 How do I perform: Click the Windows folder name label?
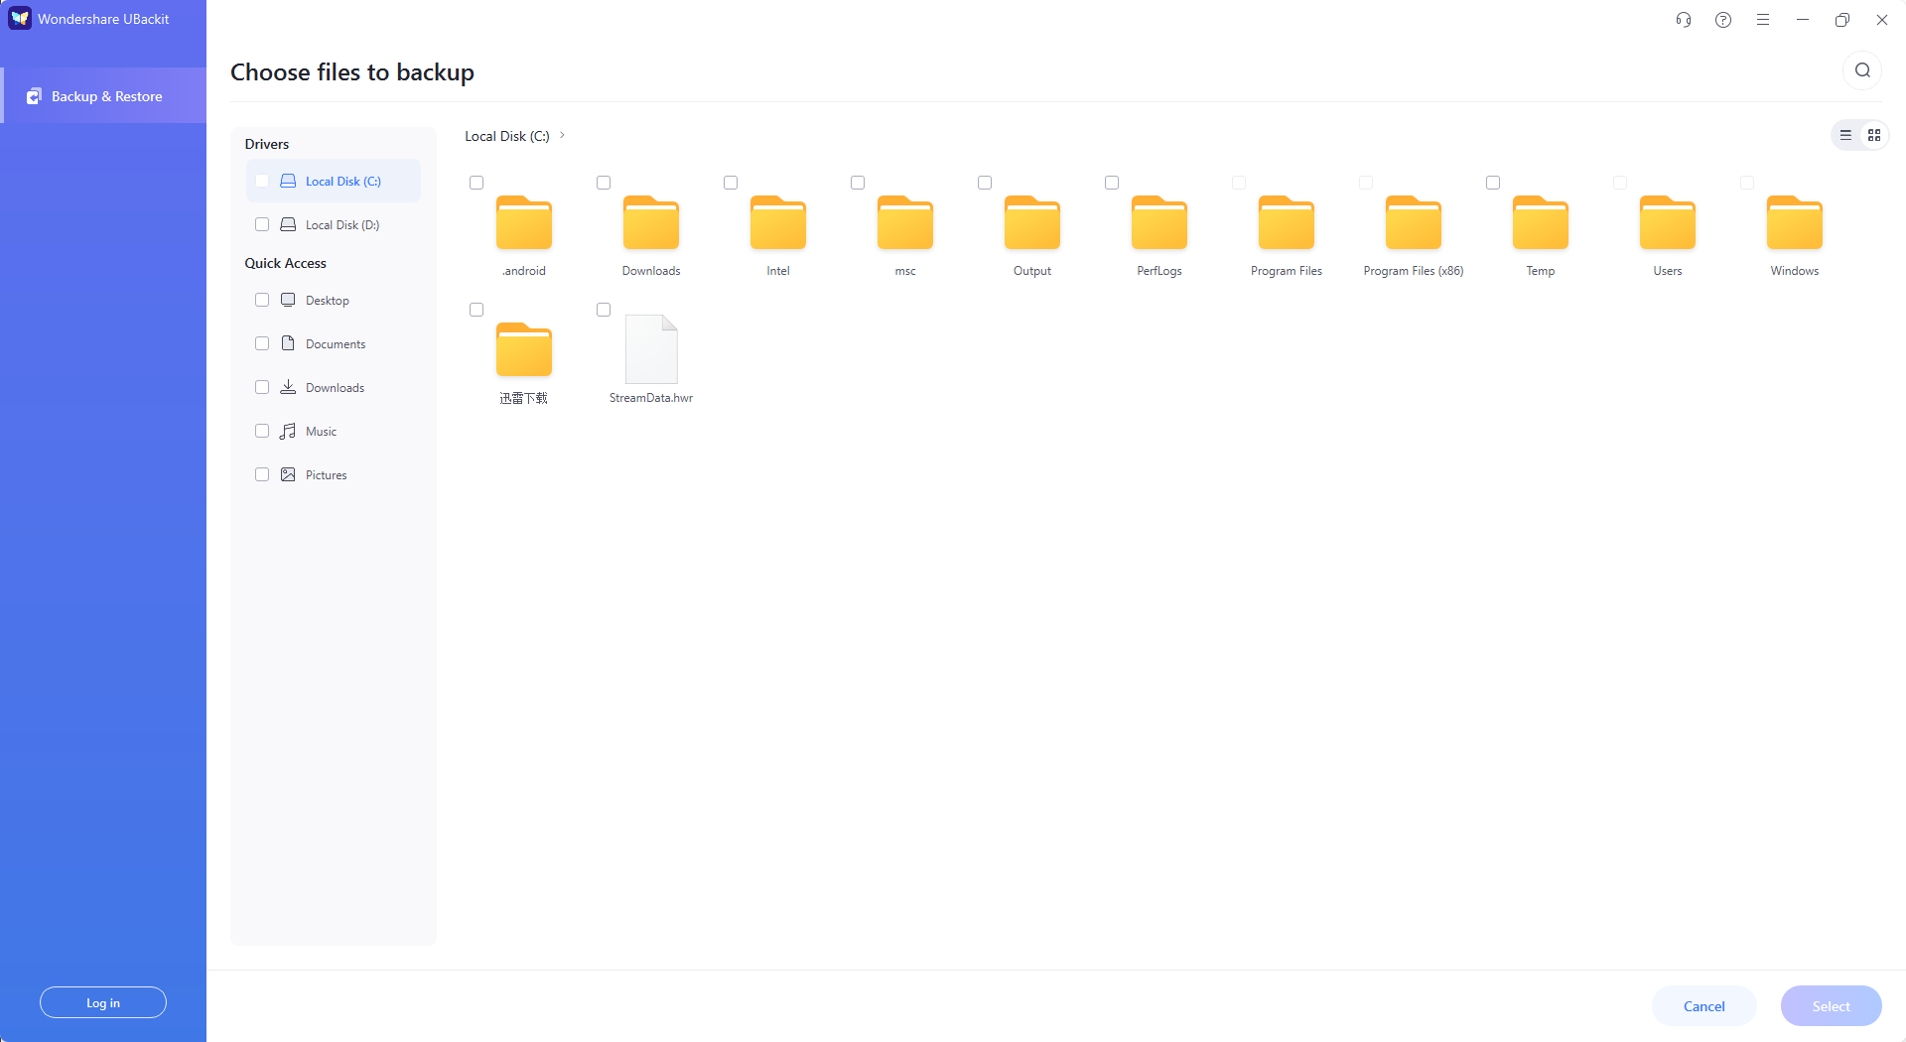click(x=1795, y=271)
